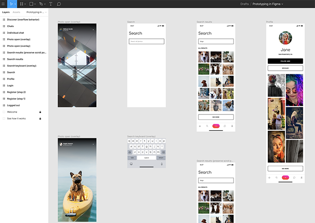Select the Move tool arrow
Viewport: 315px width, 223px height.
(11, 4)
